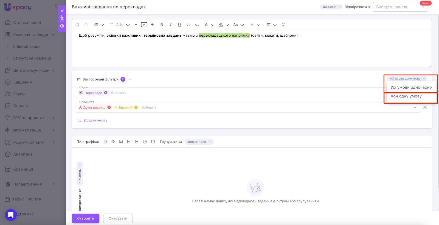Screen dimensions: 439x225
Task: Toggle underline text formatting
Action: pos(179,25)
